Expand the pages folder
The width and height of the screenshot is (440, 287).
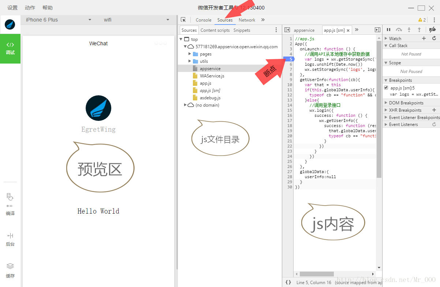pos(190,54)
